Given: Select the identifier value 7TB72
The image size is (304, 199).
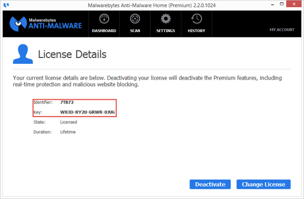Looking at the screenshot, I should (67, 102).
